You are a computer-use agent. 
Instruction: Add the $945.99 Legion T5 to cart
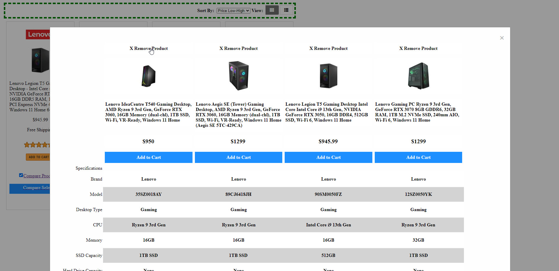[x=329, y=157]
